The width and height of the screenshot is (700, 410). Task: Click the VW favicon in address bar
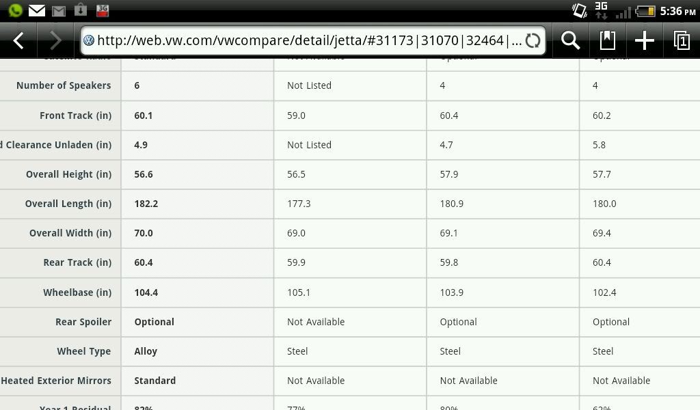89,40
